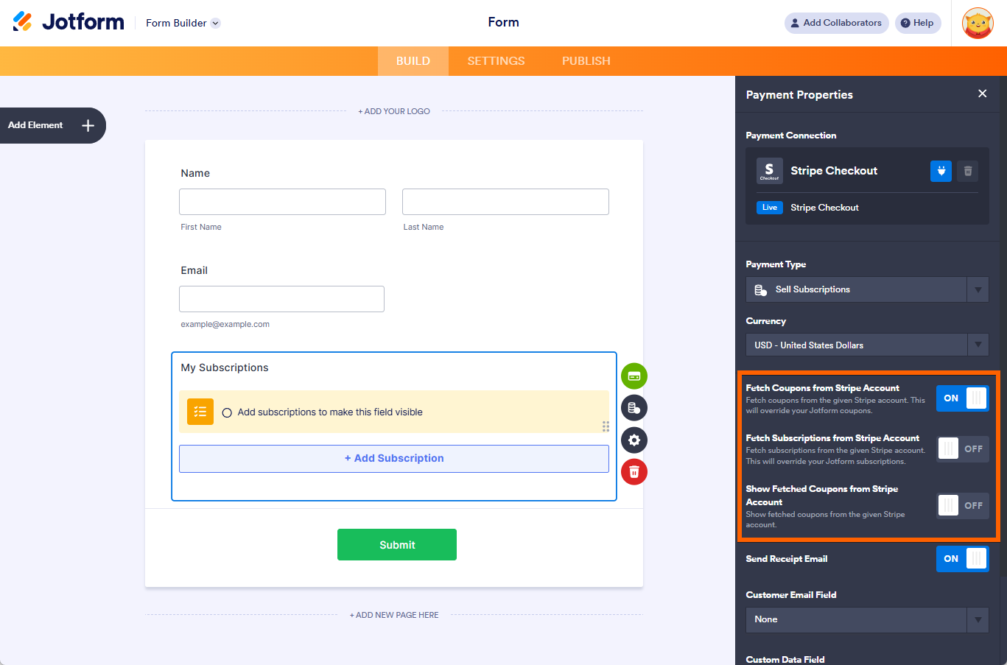
Task: Click Add Collaborators
Action: [836, 23]
